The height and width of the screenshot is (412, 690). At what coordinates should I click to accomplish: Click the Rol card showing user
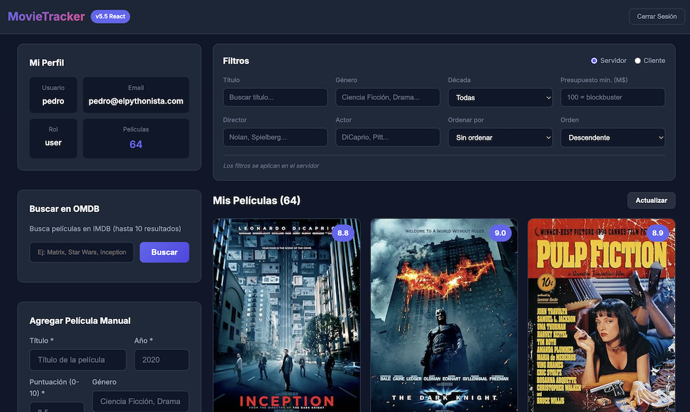tap(53, 139)
